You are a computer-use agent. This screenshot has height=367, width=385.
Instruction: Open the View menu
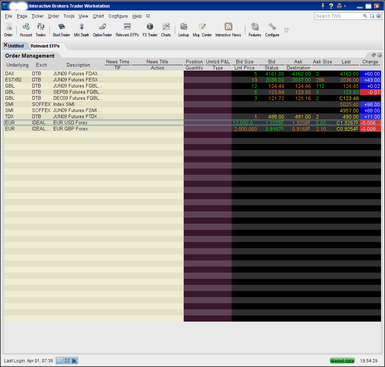click(83, 16)
